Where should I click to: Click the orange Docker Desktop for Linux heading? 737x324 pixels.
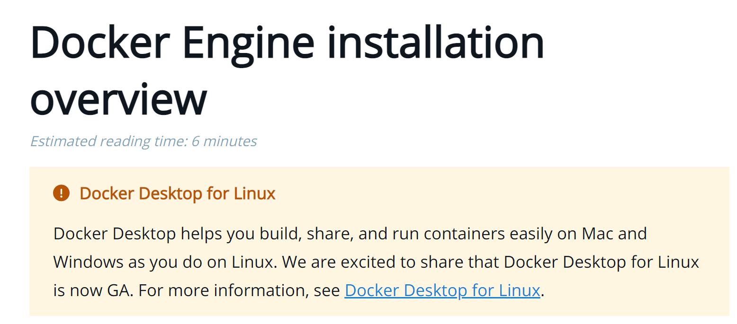click(177, 193)
